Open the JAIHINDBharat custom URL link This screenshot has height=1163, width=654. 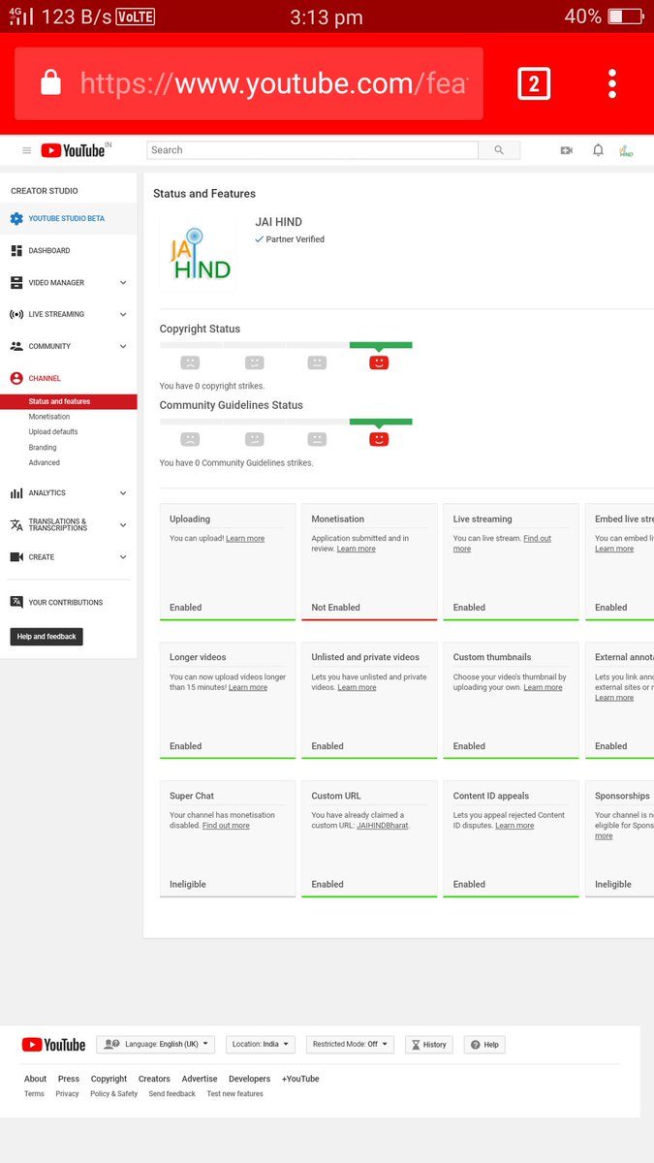[x=383, y=826]
